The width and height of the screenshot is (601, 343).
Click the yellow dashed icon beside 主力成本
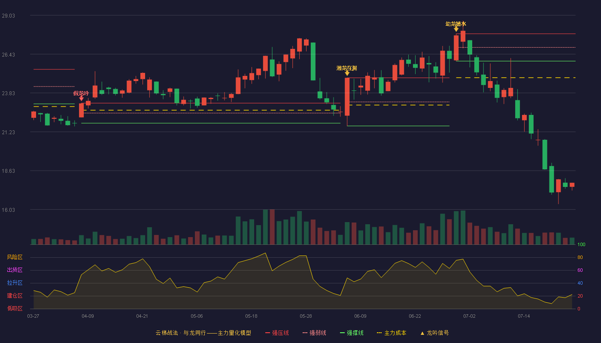click(x=379, y=333)
